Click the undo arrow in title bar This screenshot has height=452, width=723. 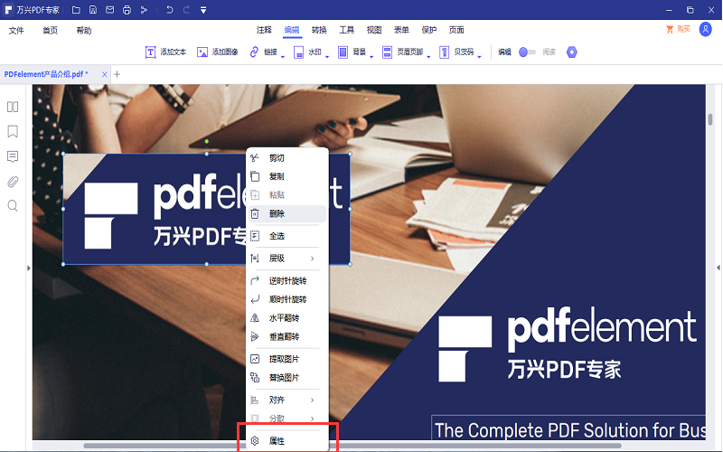169,10
